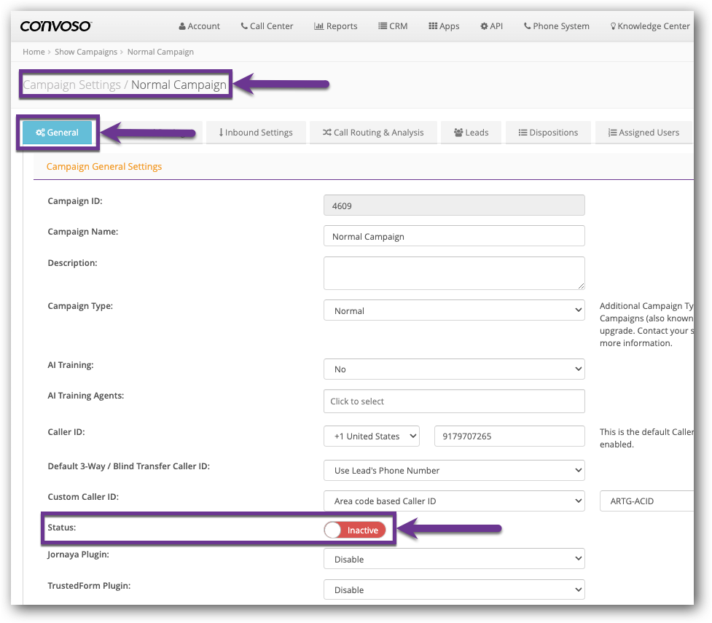Select the Caller ID country code dropdown
Screen dimensions: 712x623
[x=372, y=436]
